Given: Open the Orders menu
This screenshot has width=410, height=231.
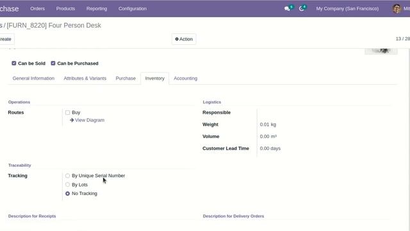Looking at the screenshot, I should coord(37,8).
